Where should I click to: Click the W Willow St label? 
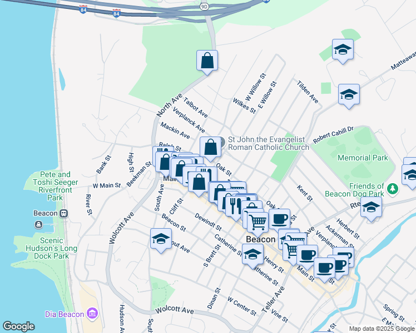point(255,87)
